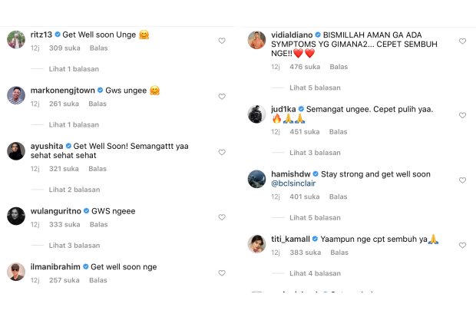
Task: Open hamishdw's profile picture
Action: pos(256,179)
